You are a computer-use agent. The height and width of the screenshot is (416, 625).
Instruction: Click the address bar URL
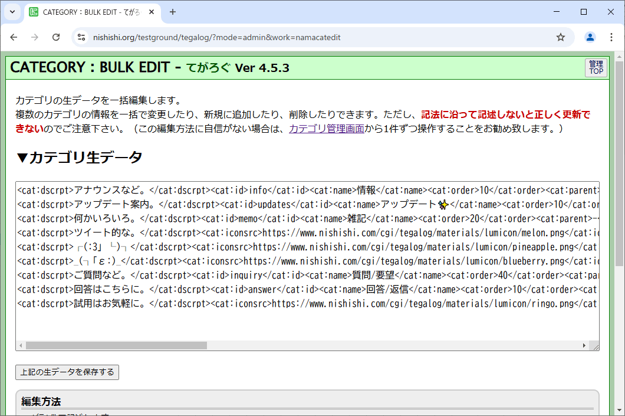(217, 37)
